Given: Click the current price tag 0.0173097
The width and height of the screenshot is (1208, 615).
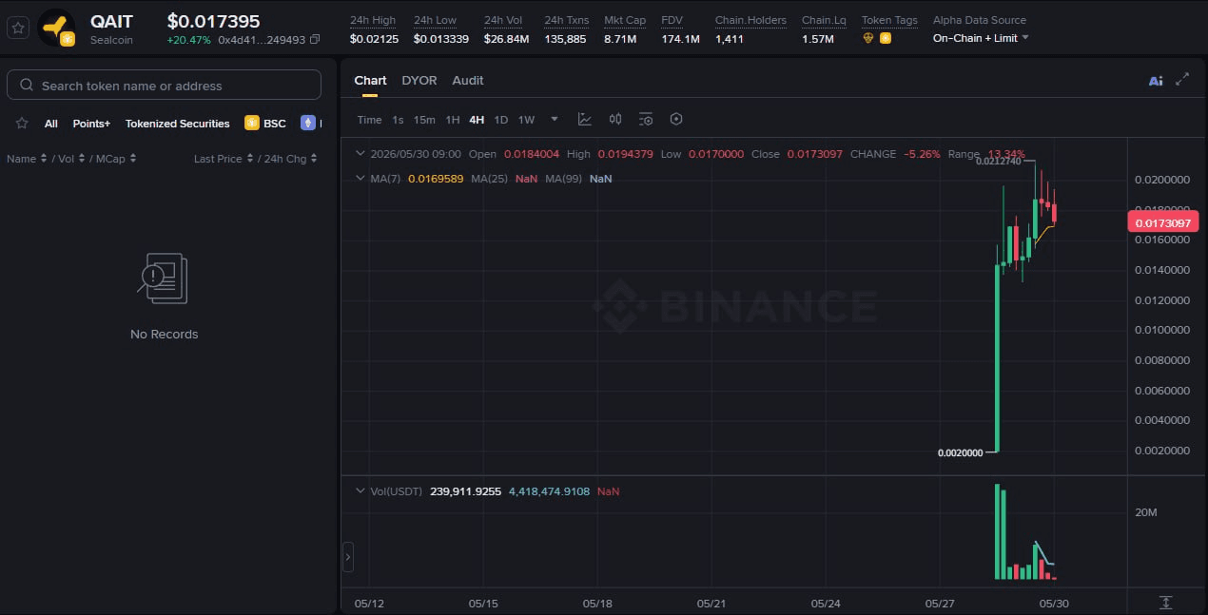Looking at the screenshot, I should click(1162, 222).
